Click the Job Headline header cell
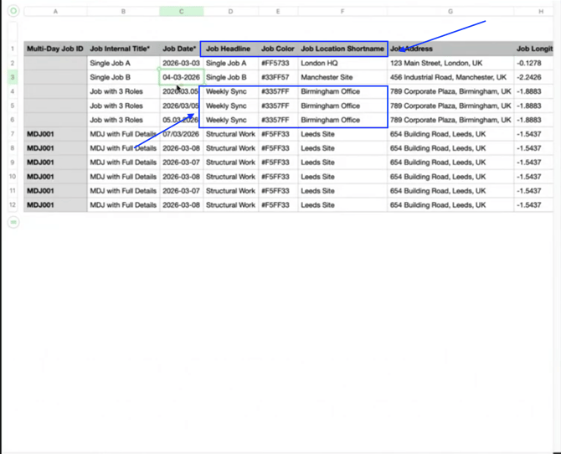 tap(229, 49)
